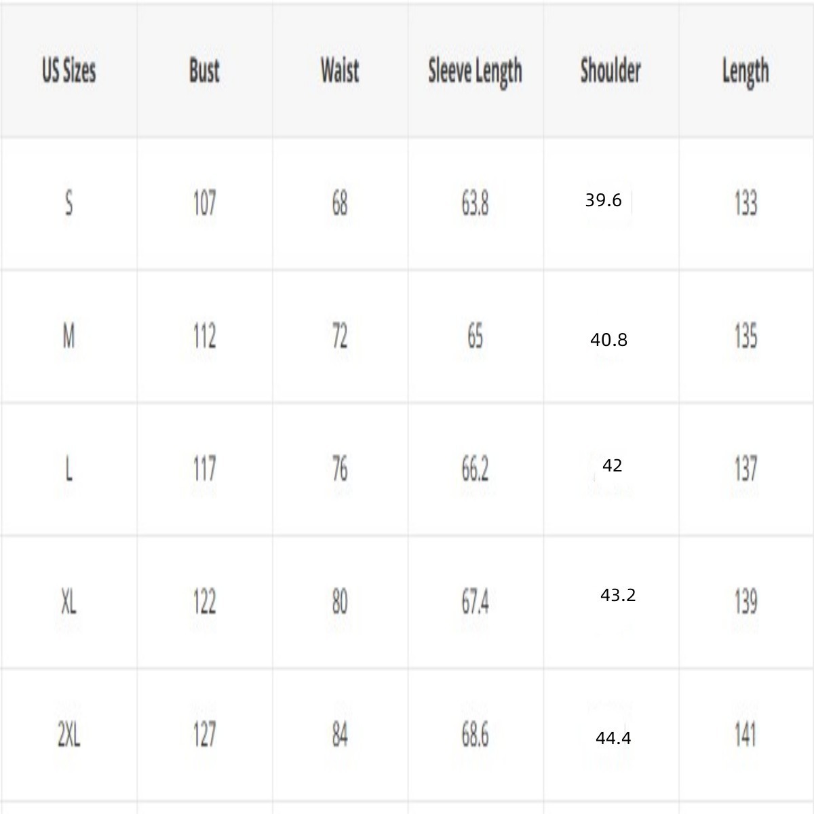Select shoulder value 43.2
Image resolution: width=814 pixels, height=814 pixels.
[618, 595]
